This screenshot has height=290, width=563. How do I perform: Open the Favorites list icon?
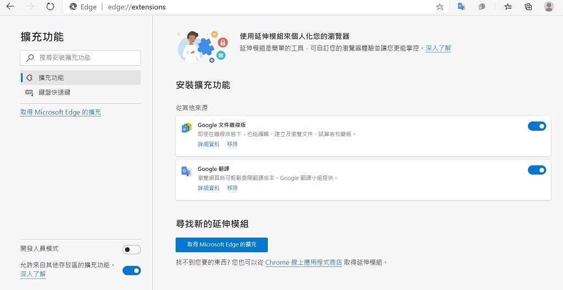pos(507,7)
